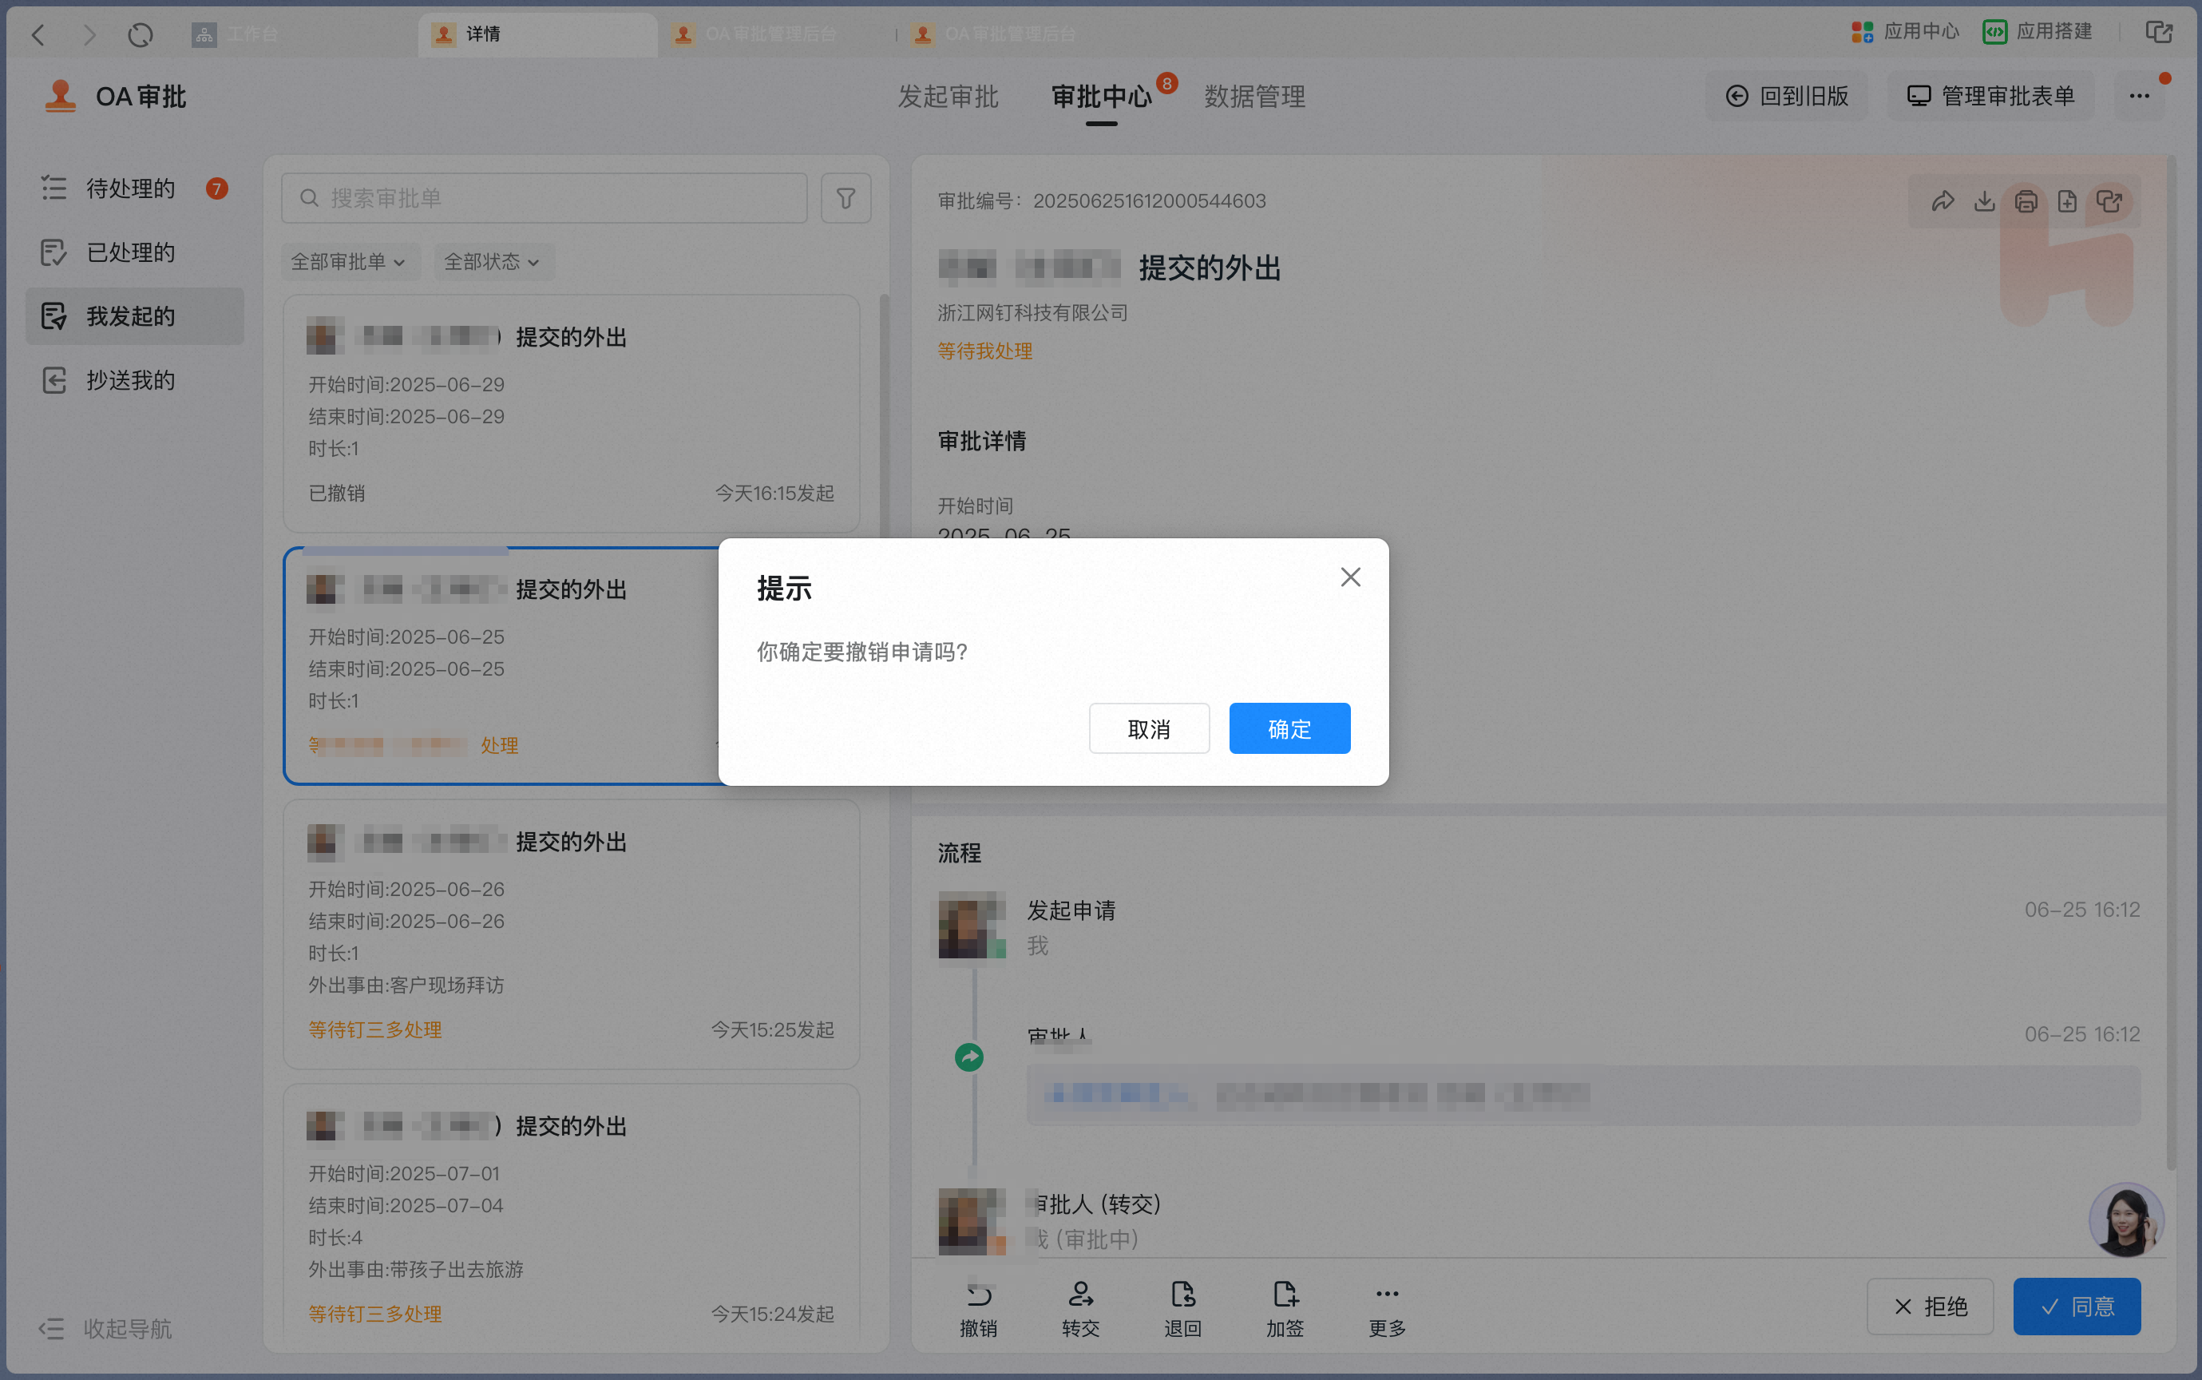Go to 发起审批 tab
Viewport: 2202px width, 1380px height.
click(x=948, y=96)
